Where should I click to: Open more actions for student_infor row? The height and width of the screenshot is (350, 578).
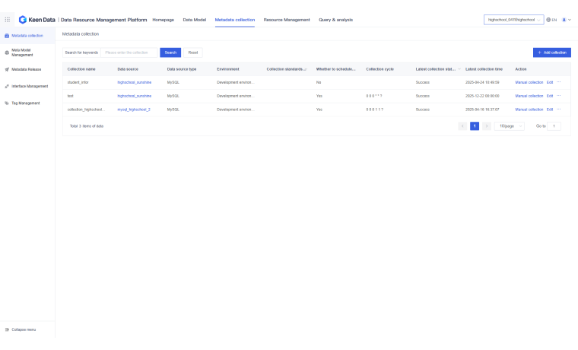coord(559,81)
